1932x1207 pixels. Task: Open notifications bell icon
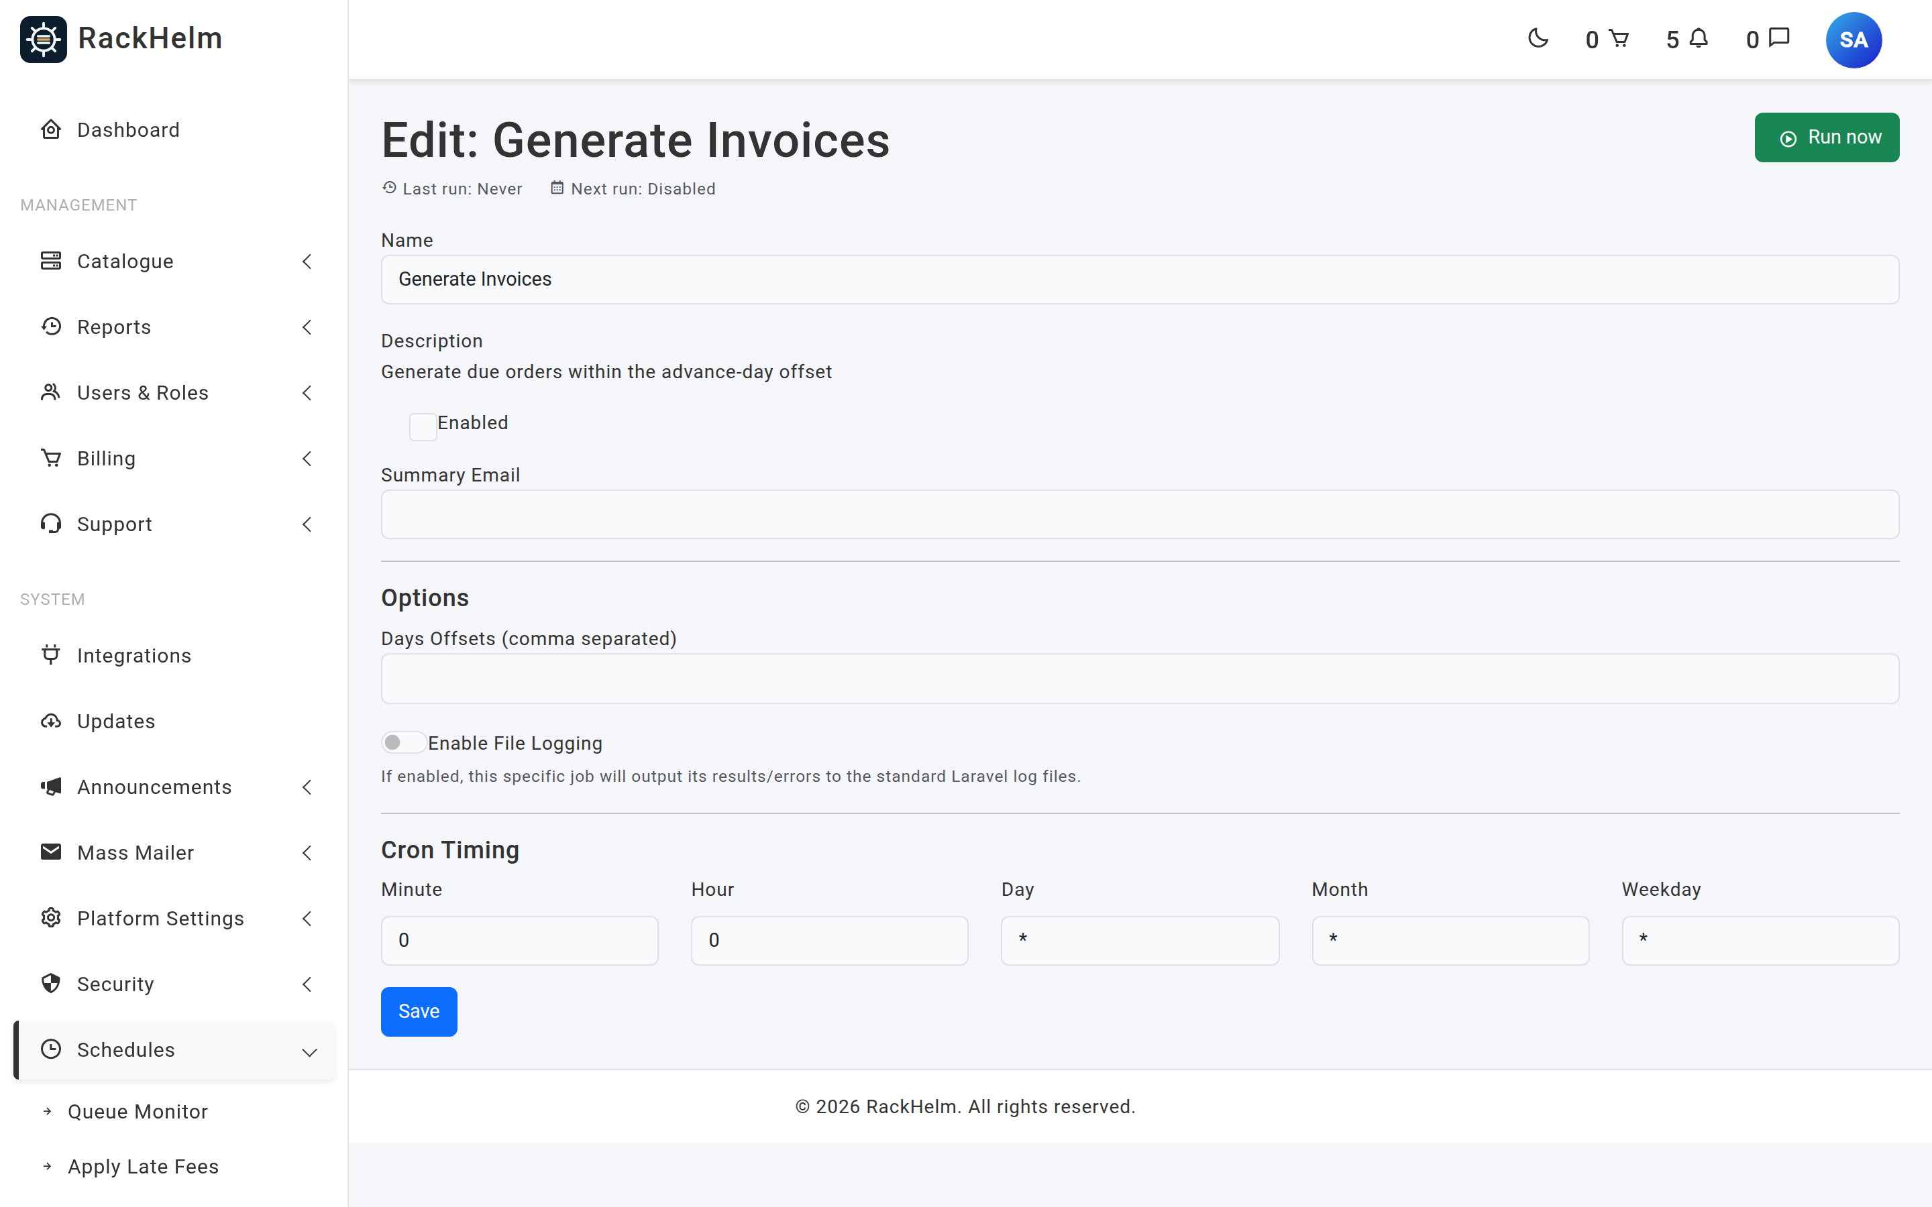pyautogui.click(x=1699, y=38)
